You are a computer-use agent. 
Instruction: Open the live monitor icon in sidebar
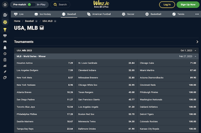[5, 36]
